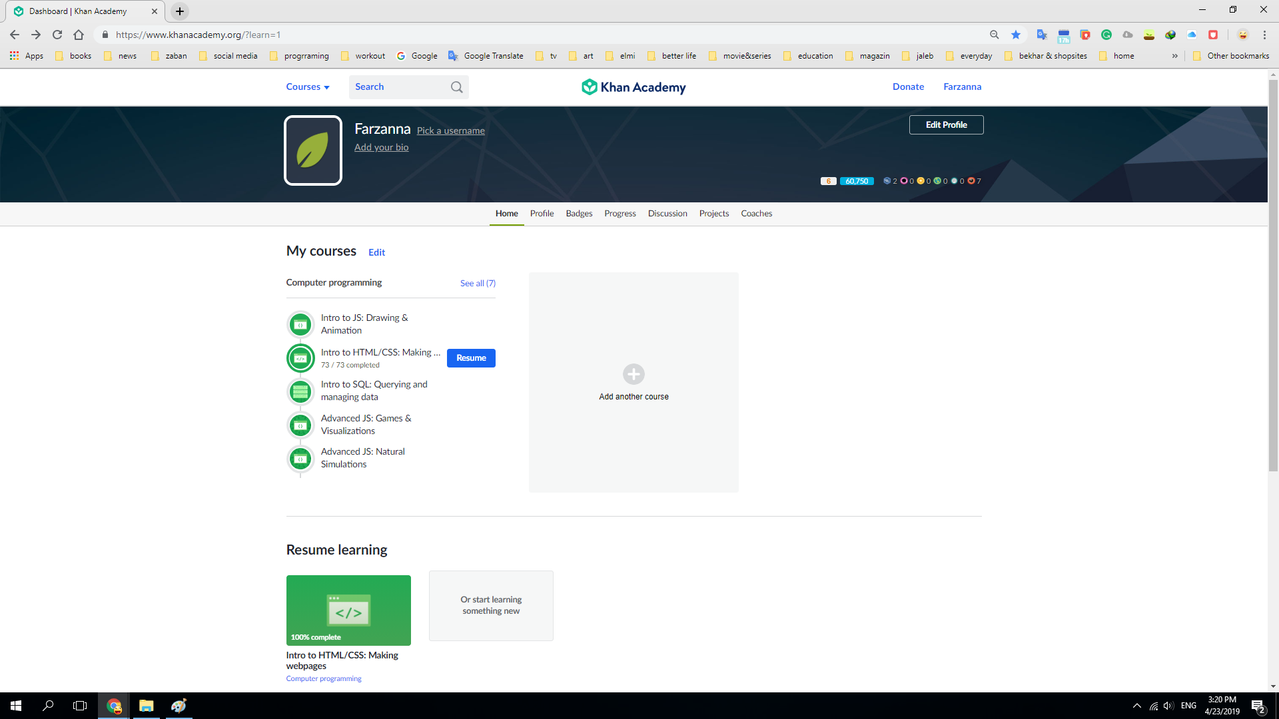Open the HTML/CSS 100% complete thumbnail
This screenshot has width=1279, height=719.
point(348,610)
